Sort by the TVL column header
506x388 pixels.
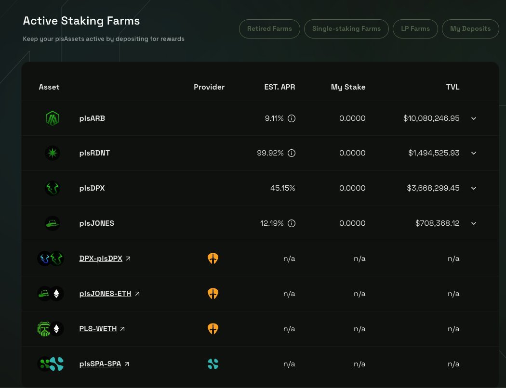pyautogui.click(x=453, y=87)
